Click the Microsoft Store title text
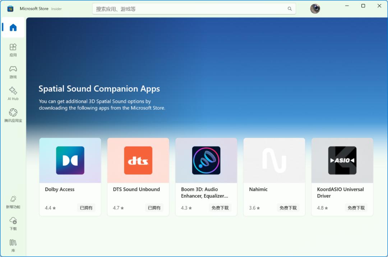 coord(34,9)
